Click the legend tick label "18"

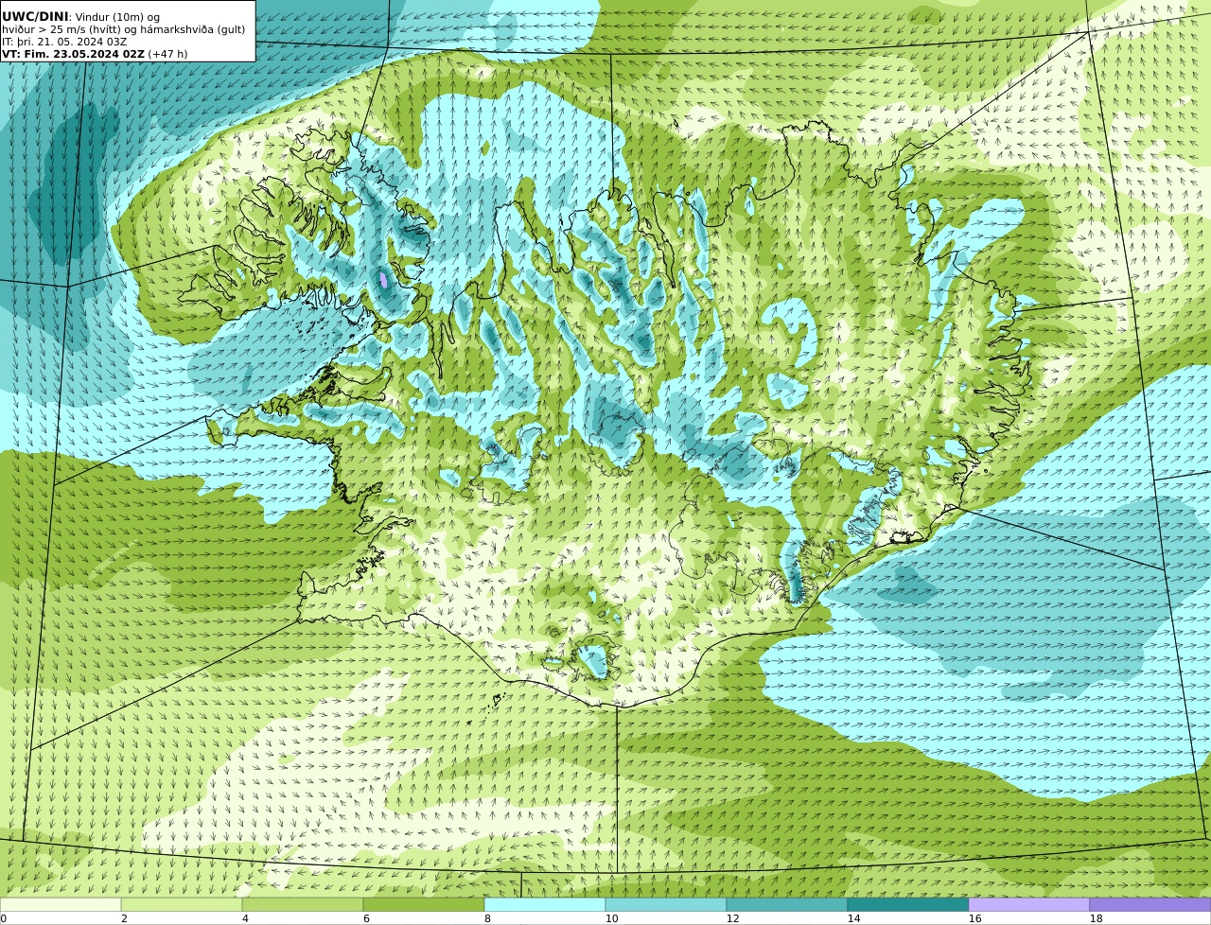click(x=1096, y=918)
